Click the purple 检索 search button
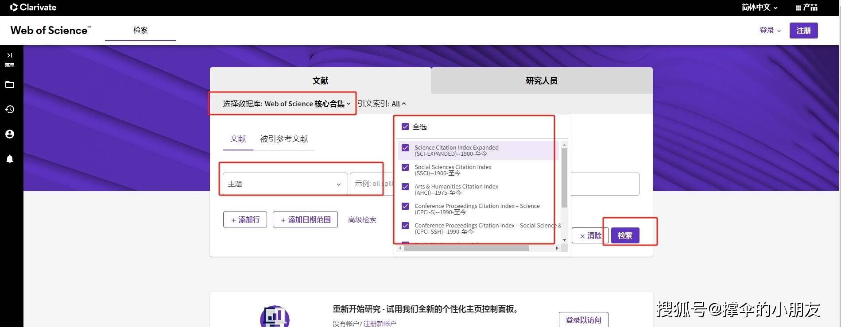This screenshot has height=327, width=841. click(x=625, y=235)
